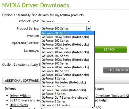Screen dimensions: 129x109
Task: Select GeForce 200 Series entry
Action: click(x=68, y=63)
